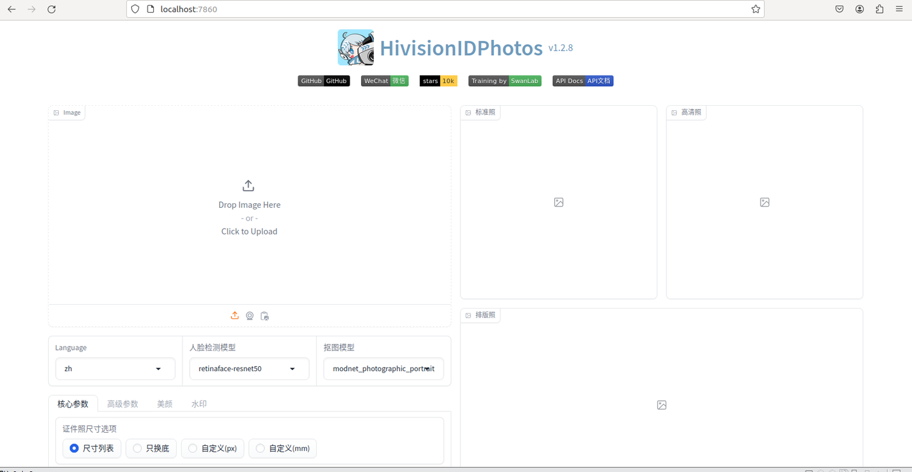The width and height of the screenshot is (912, 472).
Task: Select the 自定义(px) radio option
Action: (192, 448)
